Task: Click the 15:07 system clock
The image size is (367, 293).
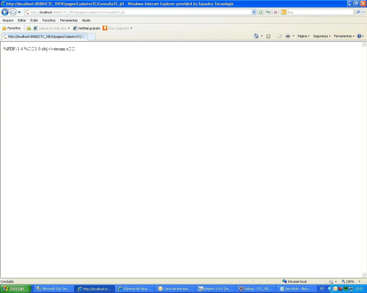Action: point(359,289)
